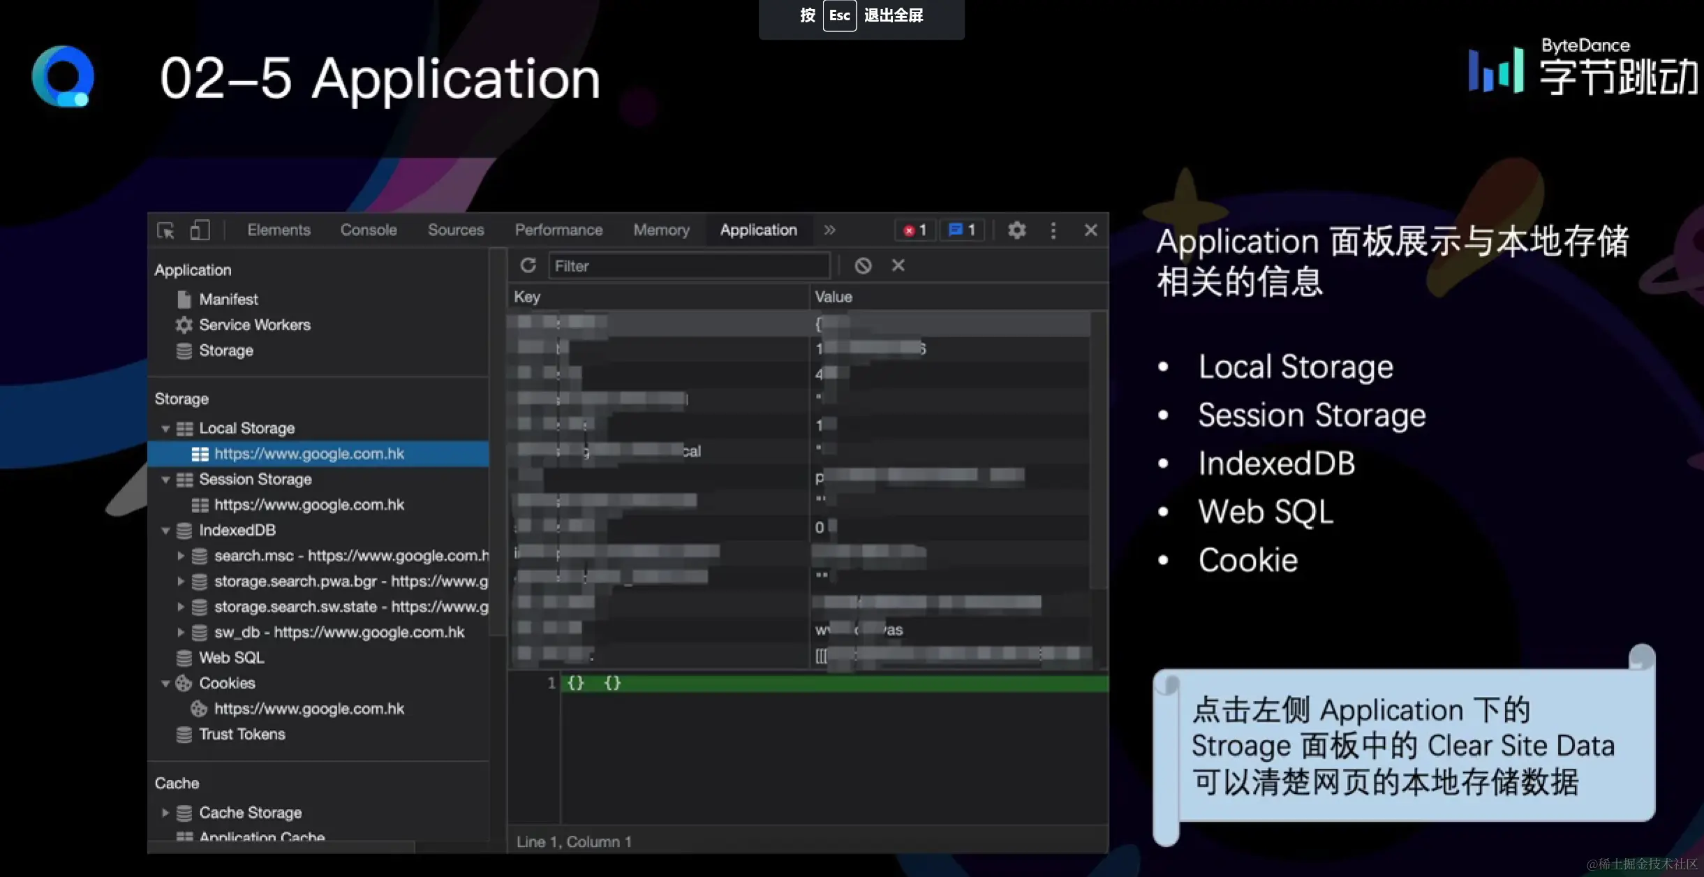Screen dimensions: 1704x877
Task: Click the refresh storage icon
Action: (x=528, y=265)
